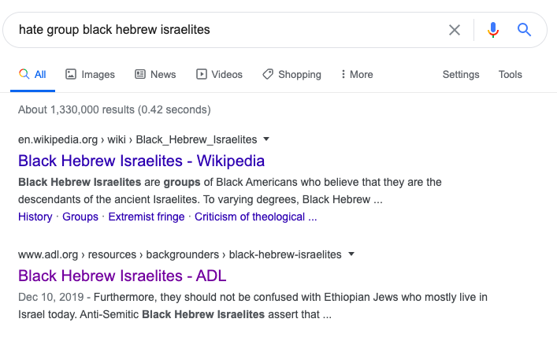Visit the Extremist fringe sitelink
557x341 pixels.
point(146,217)
